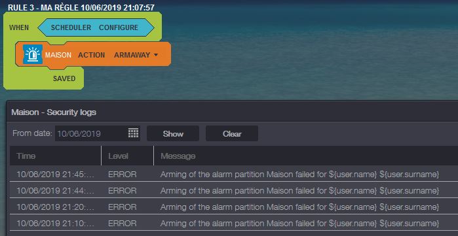Select the 21:45 error log row
This screenshot has width=458, height=236.
point(234,175)
